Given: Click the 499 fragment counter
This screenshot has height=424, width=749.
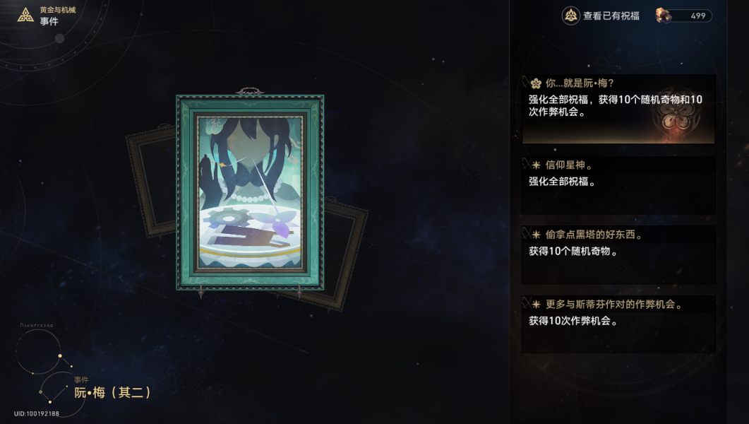Looking at the screenshot, I should [698, 16].
